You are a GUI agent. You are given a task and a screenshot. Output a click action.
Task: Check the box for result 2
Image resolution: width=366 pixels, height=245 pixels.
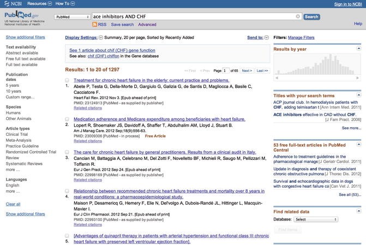coord(67,119)
